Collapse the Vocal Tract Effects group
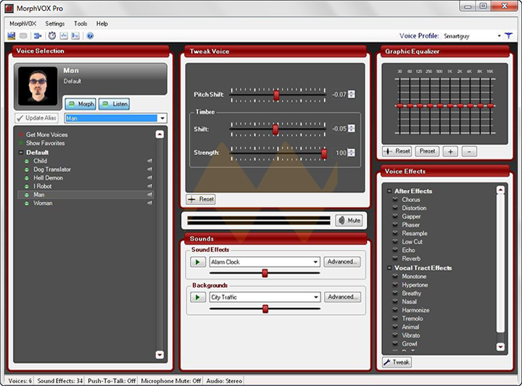Screen dimensions: 522x386 point(389,268)
